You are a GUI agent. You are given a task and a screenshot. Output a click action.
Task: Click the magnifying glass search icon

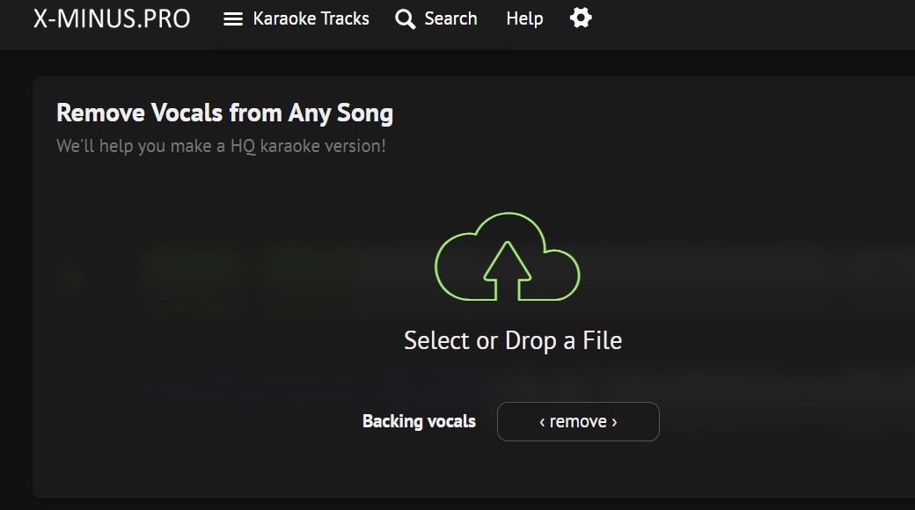click(405, 19)
